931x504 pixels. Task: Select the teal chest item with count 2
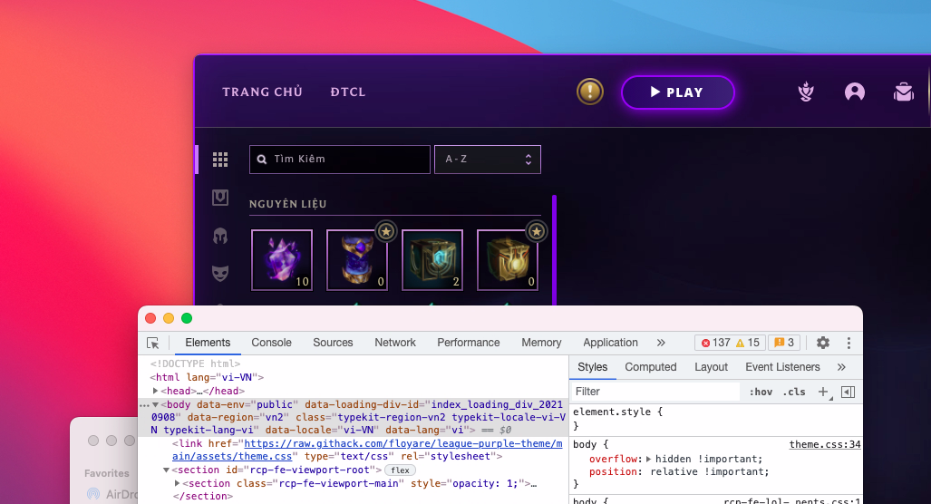point(432,260)
